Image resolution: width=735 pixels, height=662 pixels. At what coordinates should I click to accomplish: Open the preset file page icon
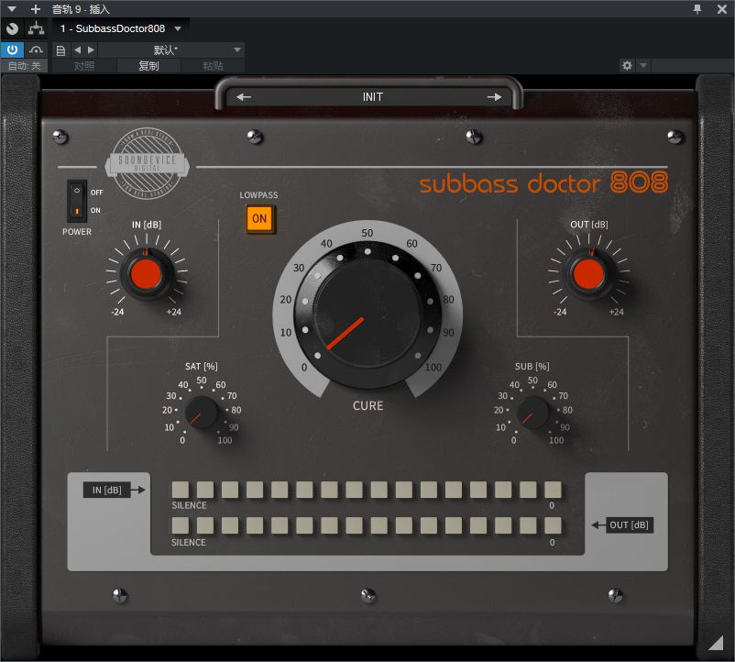click(x=60, y=50)
